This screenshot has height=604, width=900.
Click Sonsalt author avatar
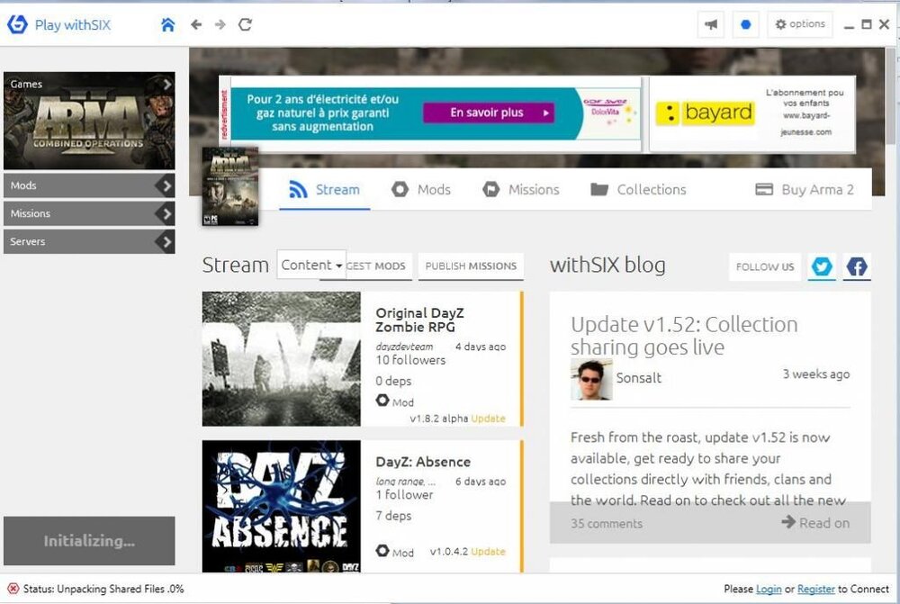591,380
